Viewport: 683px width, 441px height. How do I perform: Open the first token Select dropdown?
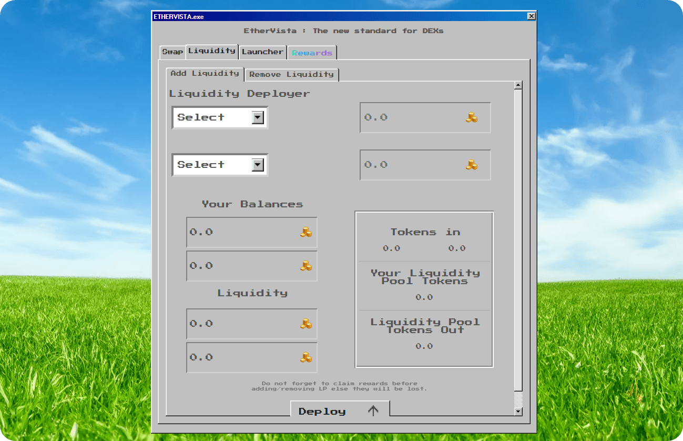(220, 117)
